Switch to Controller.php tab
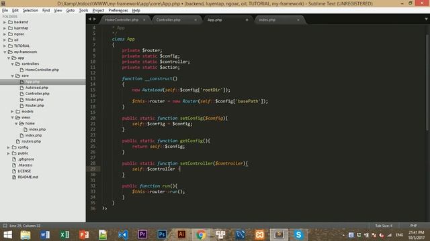 click(x=169, y=20)
